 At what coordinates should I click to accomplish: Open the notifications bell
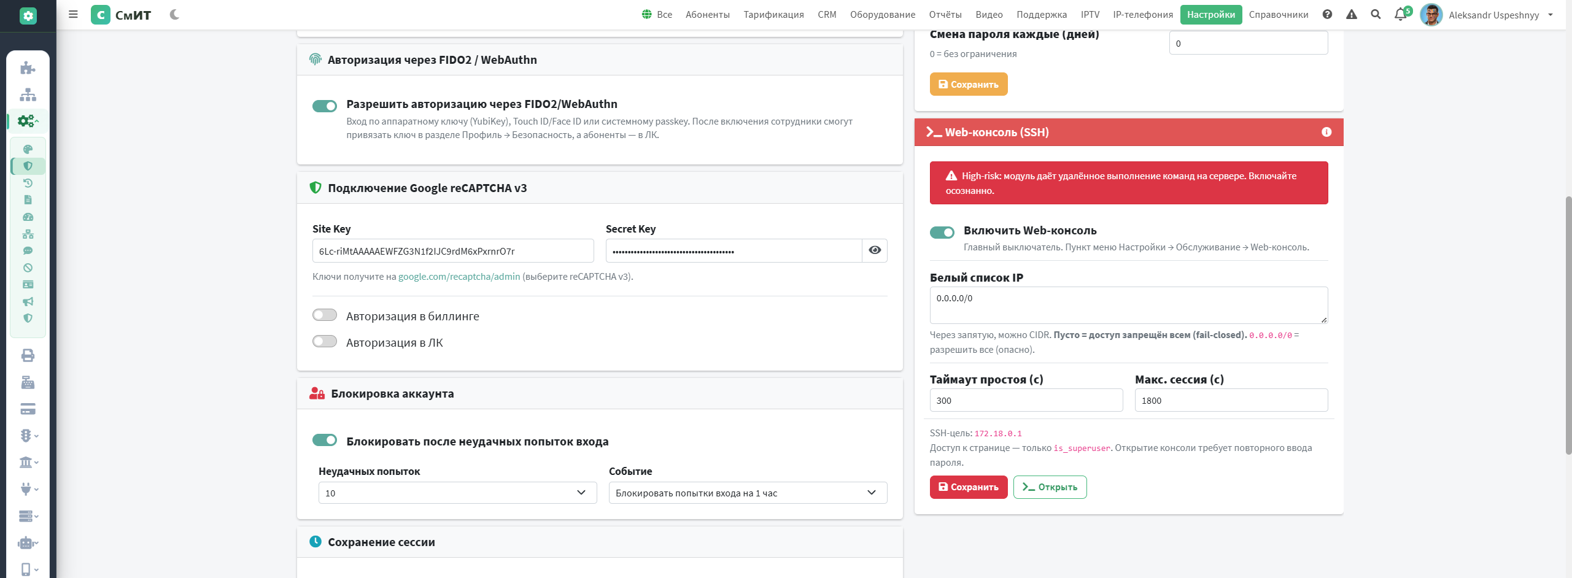[x=1400, y=14]
